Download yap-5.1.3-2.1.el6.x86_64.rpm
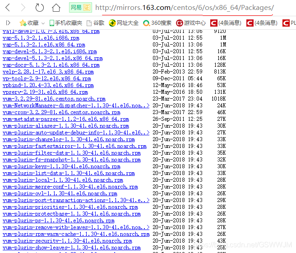This screenshot has width=296, height=253. coord(44,45)
